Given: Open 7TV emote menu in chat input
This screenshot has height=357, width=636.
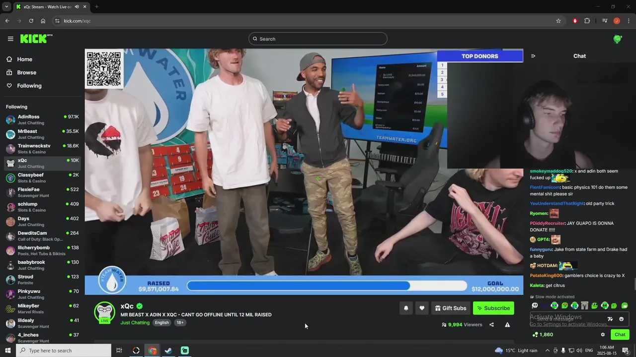Looking at the screenshot, I should pos(610,319).
